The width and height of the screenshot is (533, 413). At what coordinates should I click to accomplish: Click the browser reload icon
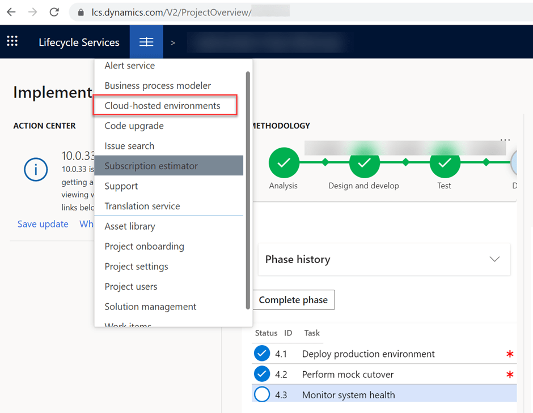54,12
